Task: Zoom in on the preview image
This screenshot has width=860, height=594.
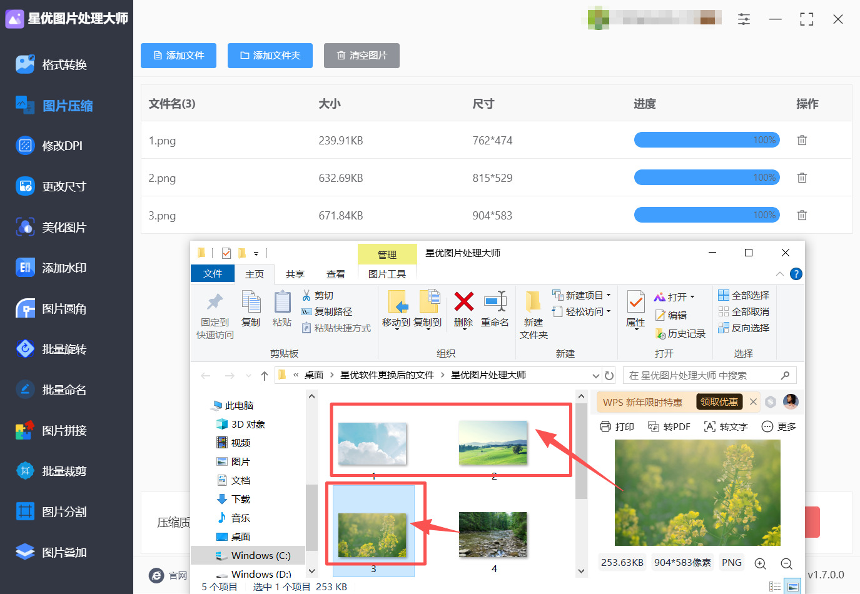Action: coord(761,563)
